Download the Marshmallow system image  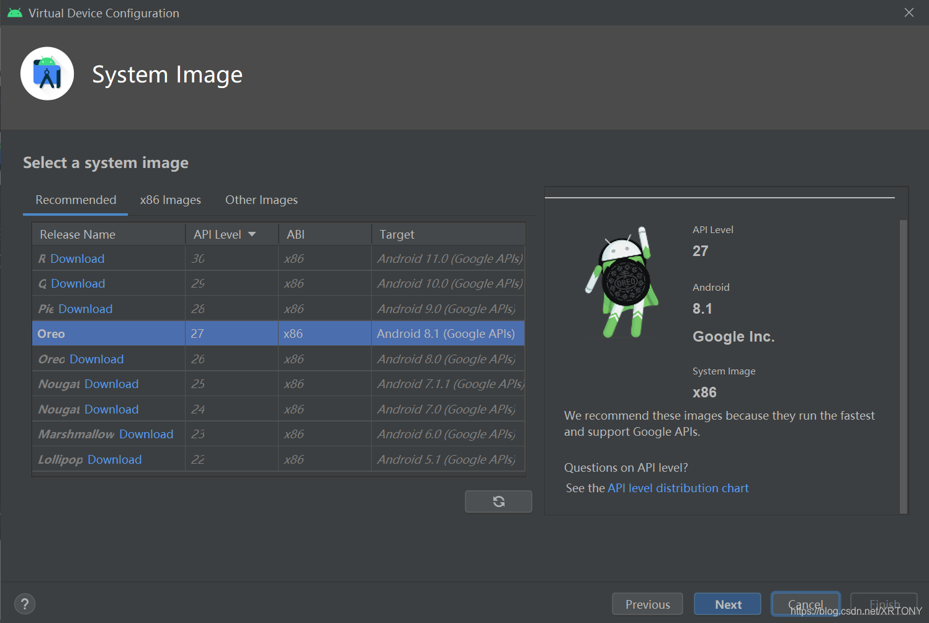(x=146, y=434)
